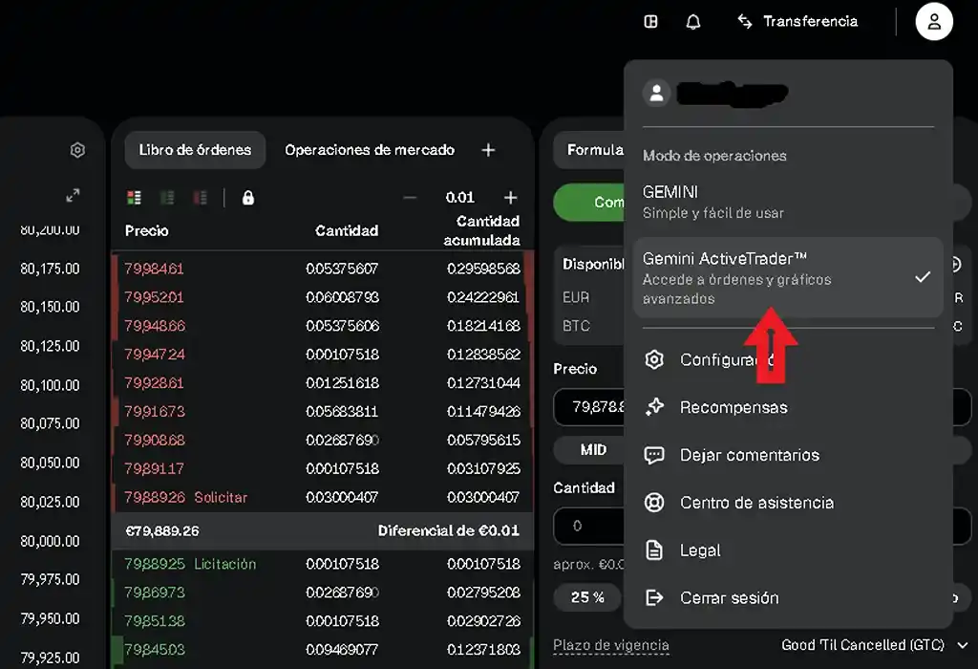This screenshot has width=978, height=669.
Task: Open the layout grid icon in the top bar
Action: tap(650, 22)
